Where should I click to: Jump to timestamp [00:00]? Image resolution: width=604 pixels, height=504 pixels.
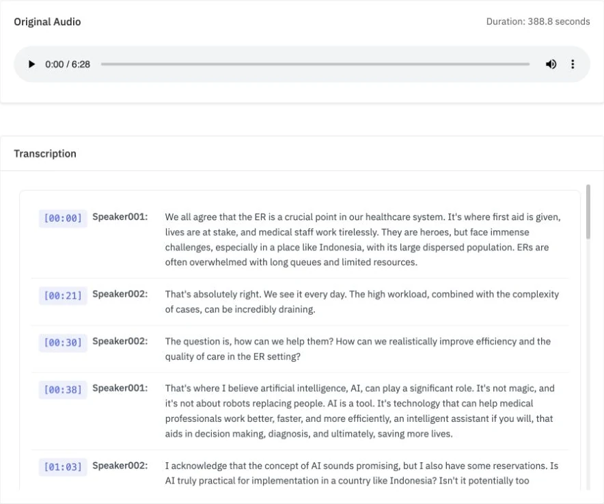click(x=63, y=218)
